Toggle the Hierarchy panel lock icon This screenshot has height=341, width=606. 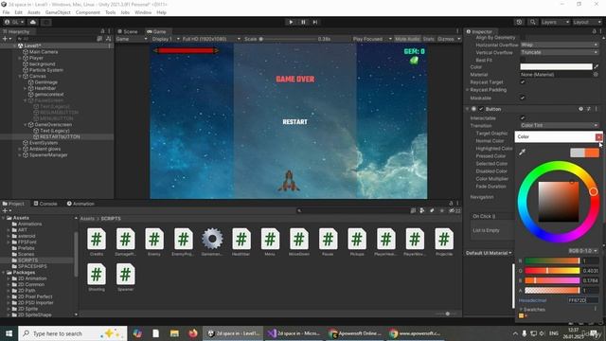coord(102,31)
